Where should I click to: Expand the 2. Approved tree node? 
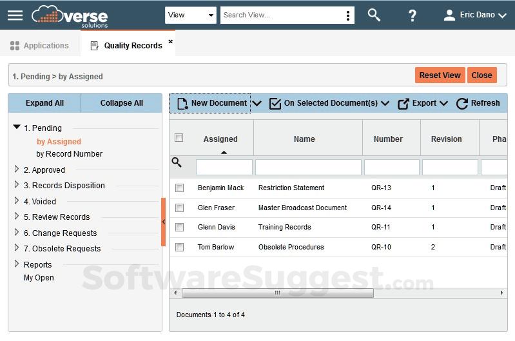coord(17,170)
